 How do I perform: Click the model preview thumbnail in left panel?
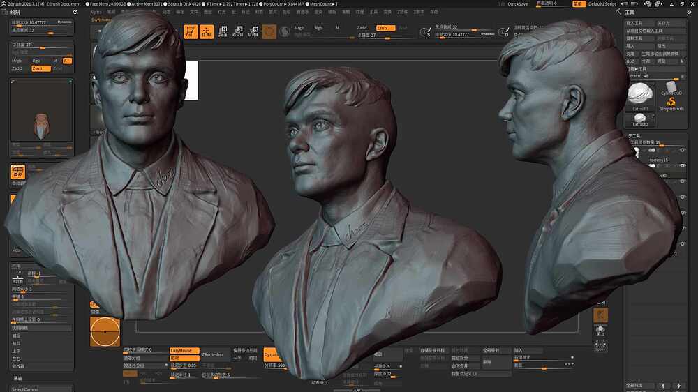coord(41,111)
